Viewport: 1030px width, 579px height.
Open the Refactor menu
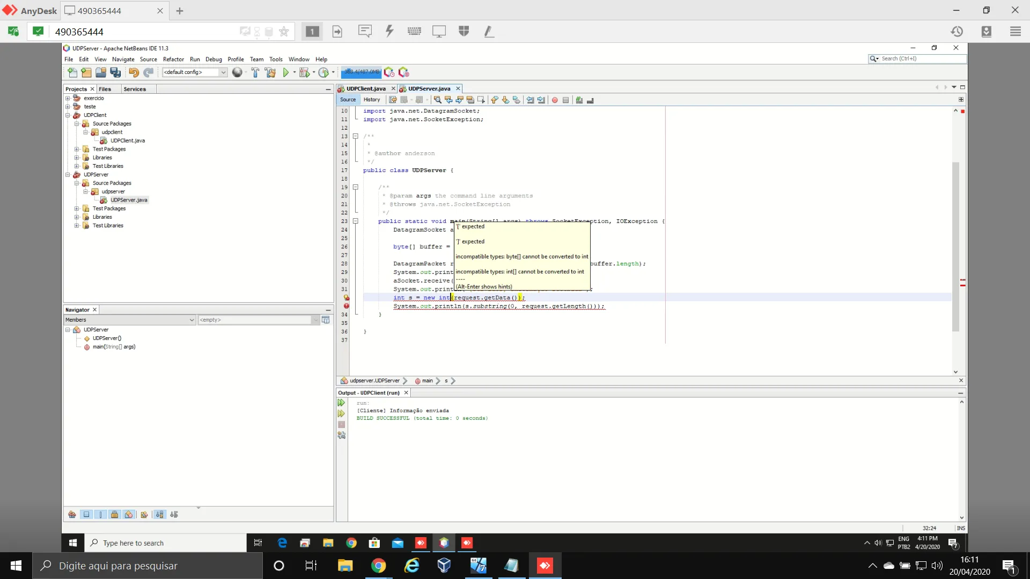[x=173, y=60]
